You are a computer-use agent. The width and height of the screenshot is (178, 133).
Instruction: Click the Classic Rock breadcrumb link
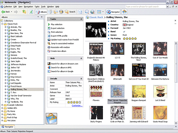coord(96,17)
